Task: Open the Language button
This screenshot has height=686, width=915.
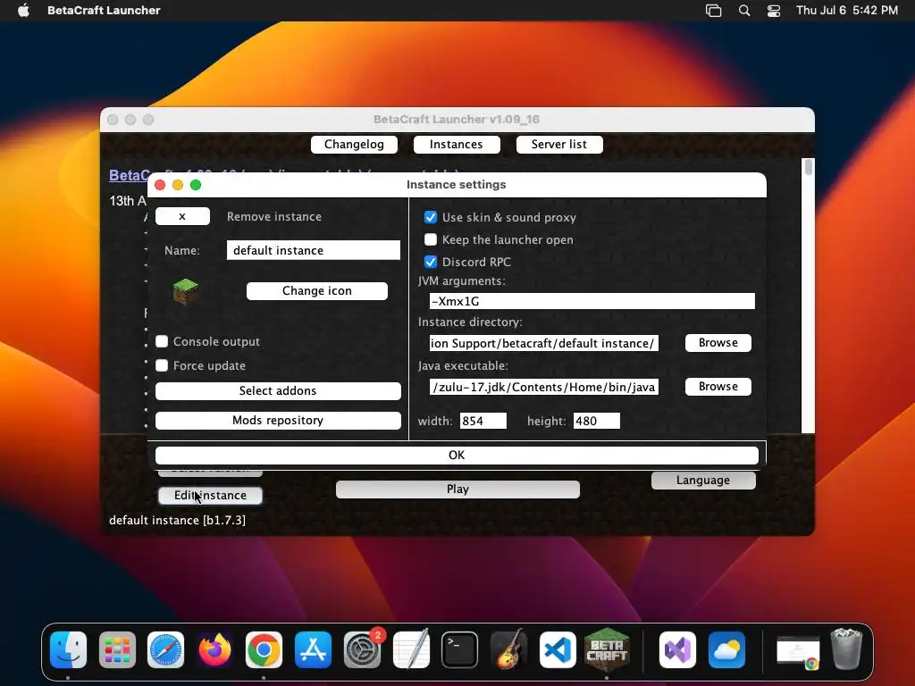Action: click(x=703, y=480)
